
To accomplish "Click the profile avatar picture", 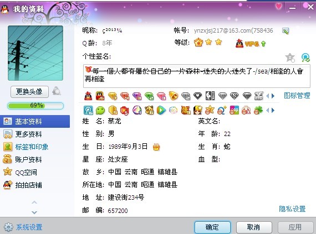I will pyautogui.click(x=35, y=53).
